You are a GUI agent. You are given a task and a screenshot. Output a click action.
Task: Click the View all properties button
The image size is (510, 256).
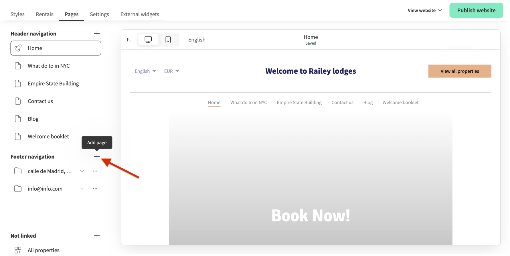click(x=460, y=71)
